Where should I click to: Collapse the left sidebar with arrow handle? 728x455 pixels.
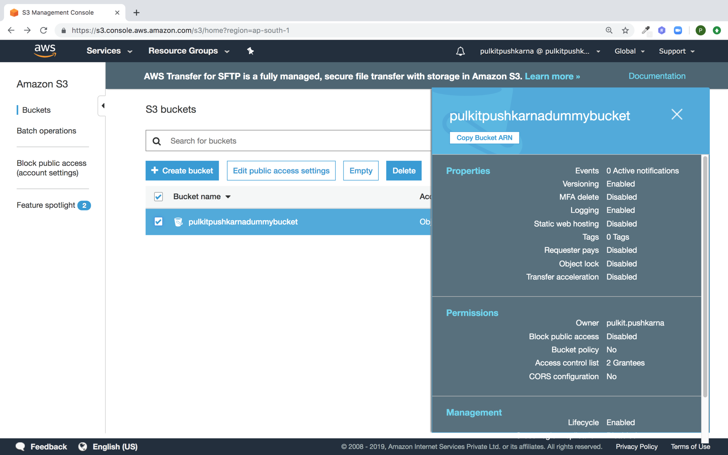coord(102,106)
